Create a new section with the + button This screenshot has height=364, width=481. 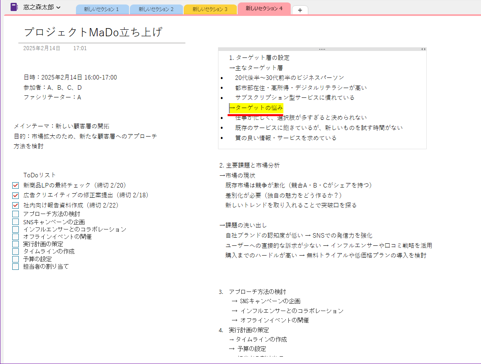pos(300,9)
